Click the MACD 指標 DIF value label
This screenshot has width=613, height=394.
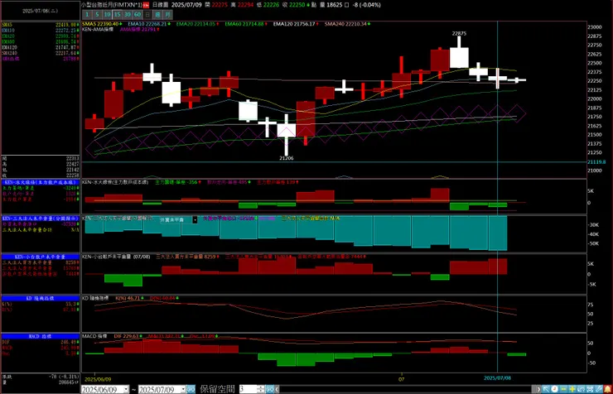[x=127, y=336]
